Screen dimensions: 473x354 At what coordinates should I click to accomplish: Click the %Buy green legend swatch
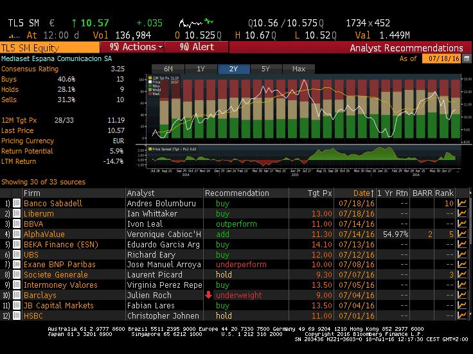(x=150, y=86)
